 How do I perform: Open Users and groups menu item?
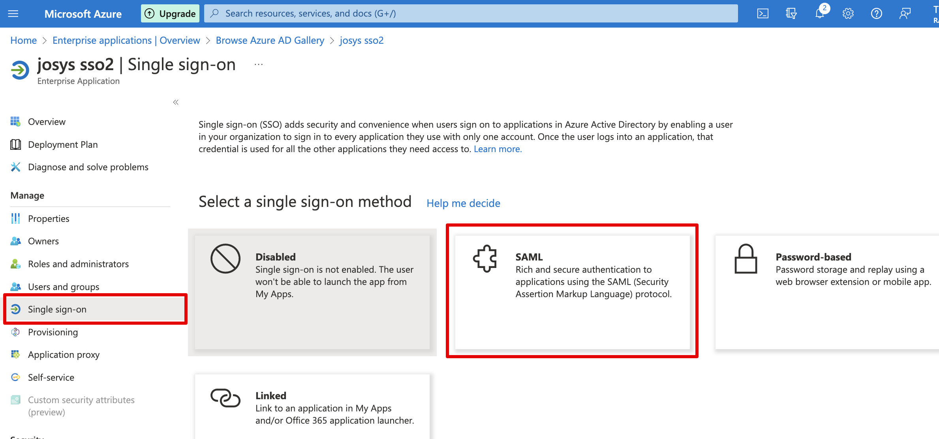click(64, 287)
